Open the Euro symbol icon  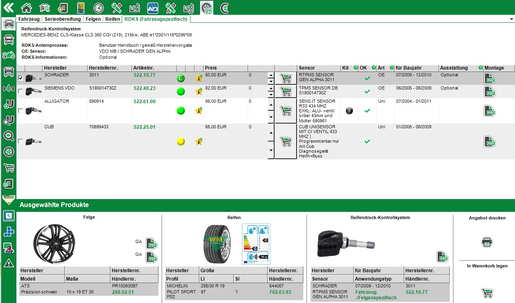225,8
